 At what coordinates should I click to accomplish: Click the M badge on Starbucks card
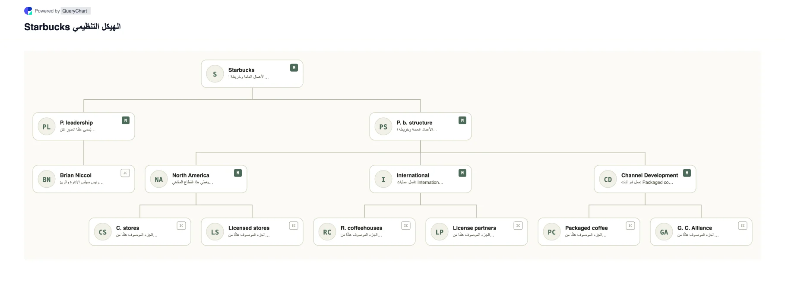(294, 68)
